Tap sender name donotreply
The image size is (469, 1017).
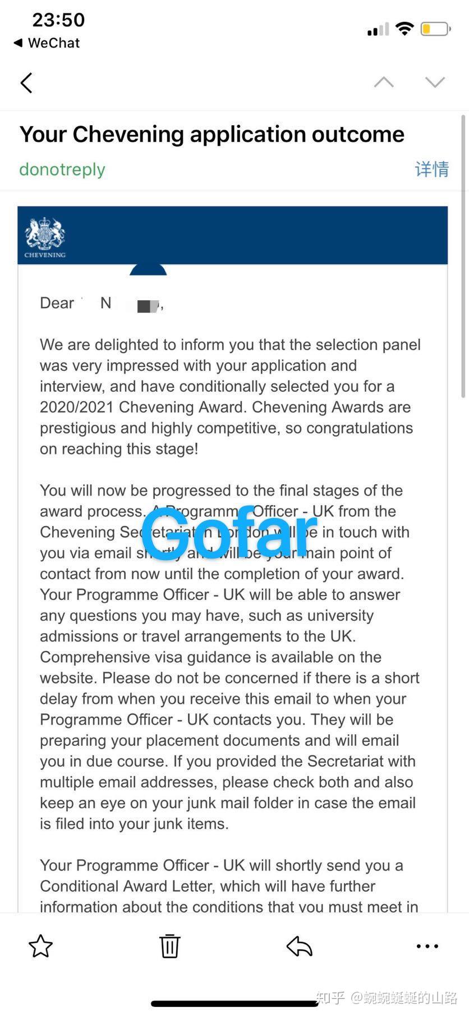pyautogui.click(x=62, y=169)
